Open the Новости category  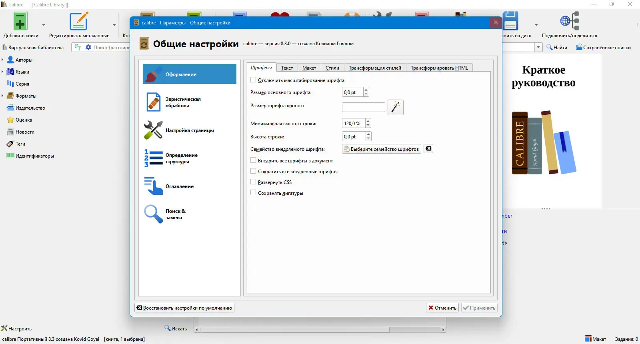click(x=21, y=132)
